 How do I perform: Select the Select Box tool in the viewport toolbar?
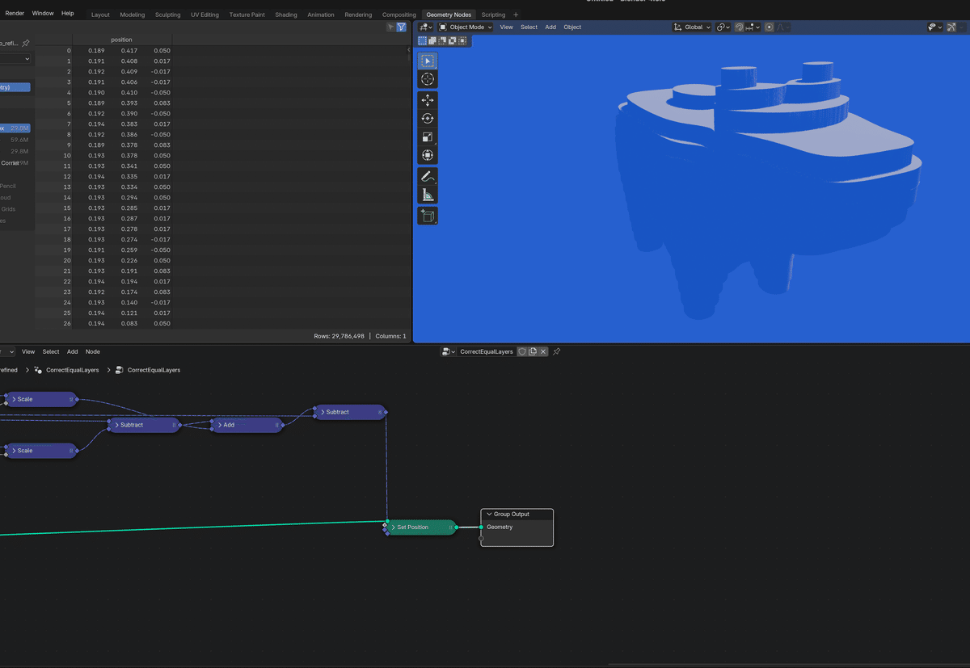pyautogui.click(x=428, y=61)
